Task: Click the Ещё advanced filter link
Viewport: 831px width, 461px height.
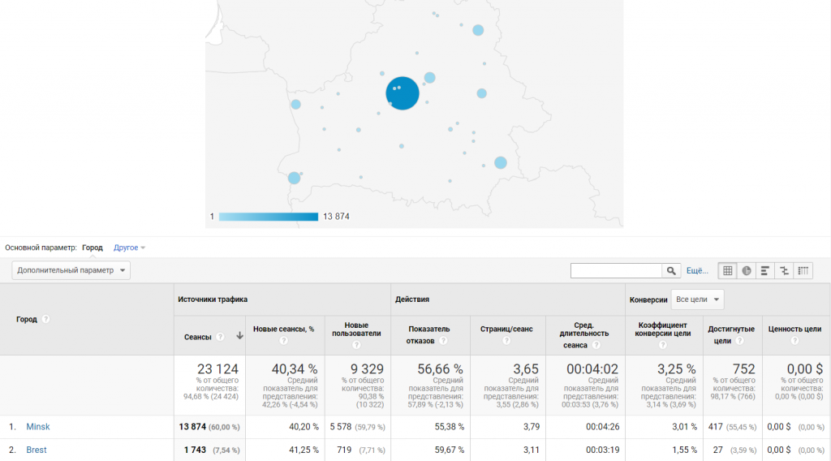Action: (697, 270)
